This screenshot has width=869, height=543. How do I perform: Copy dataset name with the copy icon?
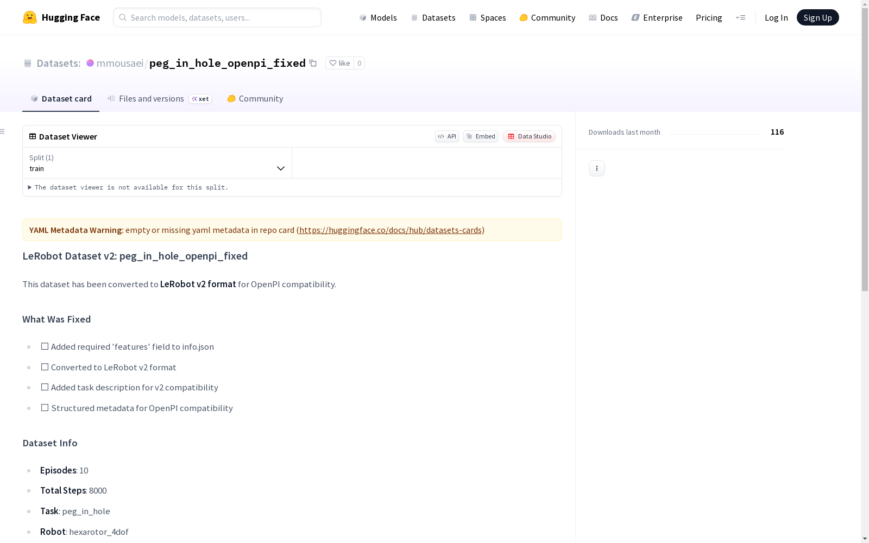click(313, 63)
